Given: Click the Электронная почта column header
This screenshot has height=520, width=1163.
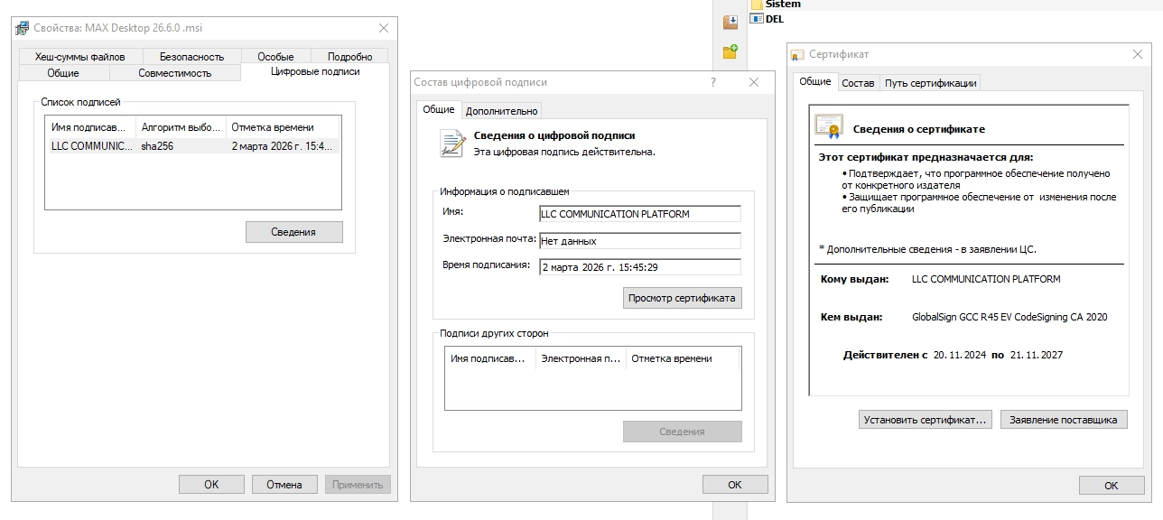Looking at the screenshot, I should tap(581, 358).
